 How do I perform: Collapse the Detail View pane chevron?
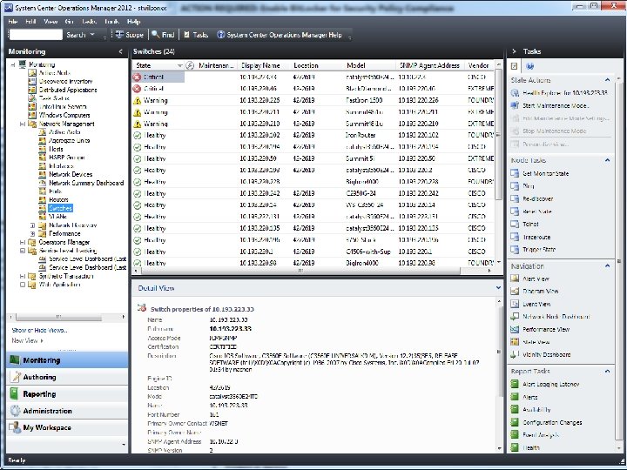[498, 288]
